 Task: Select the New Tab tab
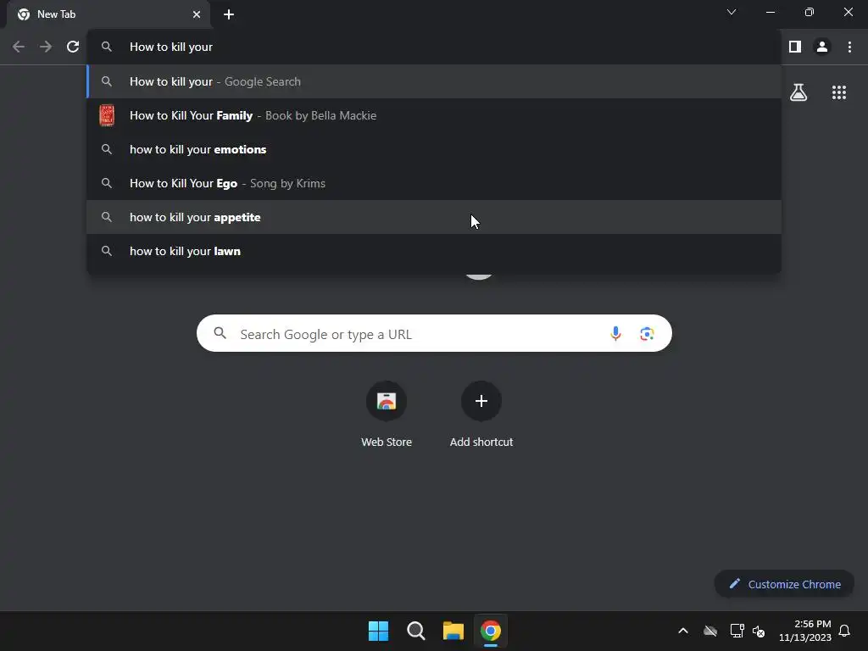(109, 14)
